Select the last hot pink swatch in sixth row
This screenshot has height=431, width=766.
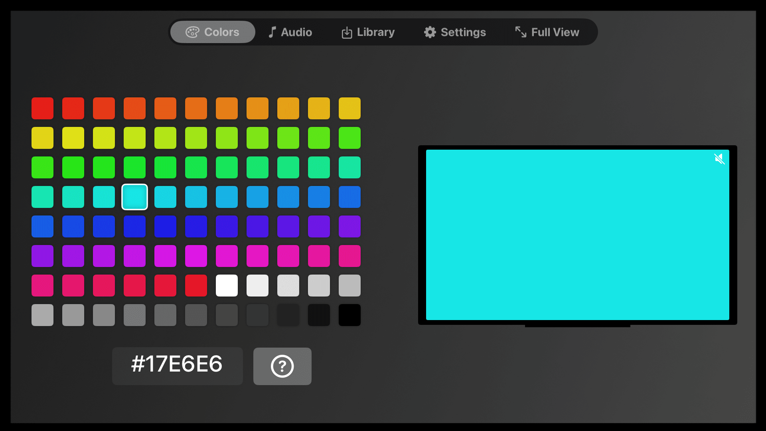point(349,256)
